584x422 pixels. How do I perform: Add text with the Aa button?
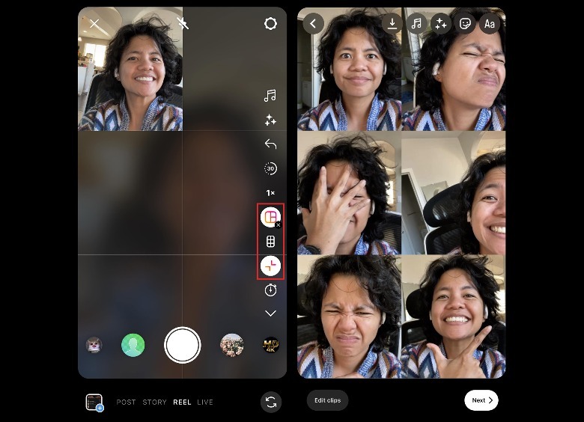(490, 24)
